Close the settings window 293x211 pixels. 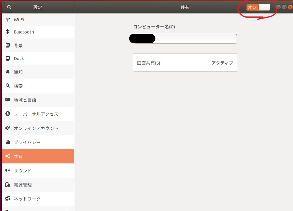point(290,7)
